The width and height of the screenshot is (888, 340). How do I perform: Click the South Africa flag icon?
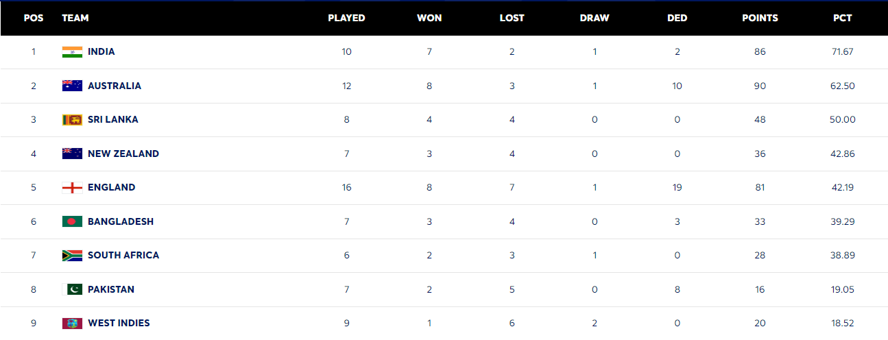72,256
